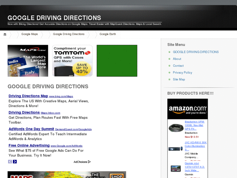The height and width of the screenshot is (178, 237).
Task: Click the AdChoices label
Action: [x=80, y=162]
